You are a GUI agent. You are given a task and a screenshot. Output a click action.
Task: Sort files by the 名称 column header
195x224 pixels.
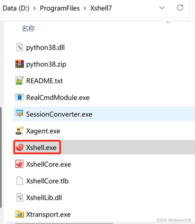click(x=28, y=28)
